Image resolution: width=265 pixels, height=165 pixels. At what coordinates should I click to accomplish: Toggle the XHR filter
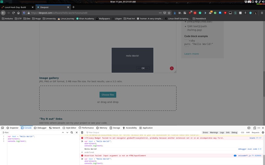(248, 133)
